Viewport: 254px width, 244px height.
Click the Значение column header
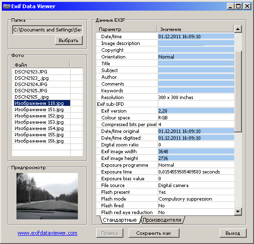click(x=195, y=29)
